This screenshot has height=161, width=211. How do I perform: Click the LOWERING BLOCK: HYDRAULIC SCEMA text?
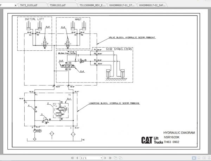point(114,103)
